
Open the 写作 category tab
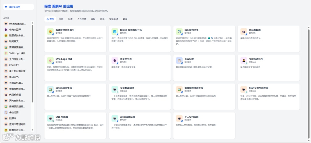(x=70, y=19)
